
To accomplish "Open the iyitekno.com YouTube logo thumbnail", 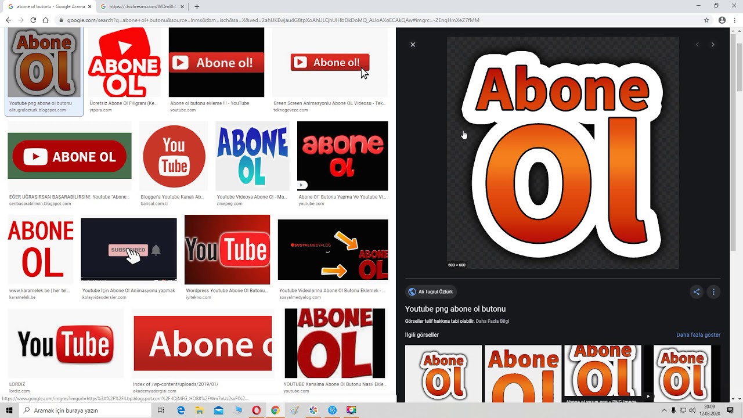I will coord(227,250).
